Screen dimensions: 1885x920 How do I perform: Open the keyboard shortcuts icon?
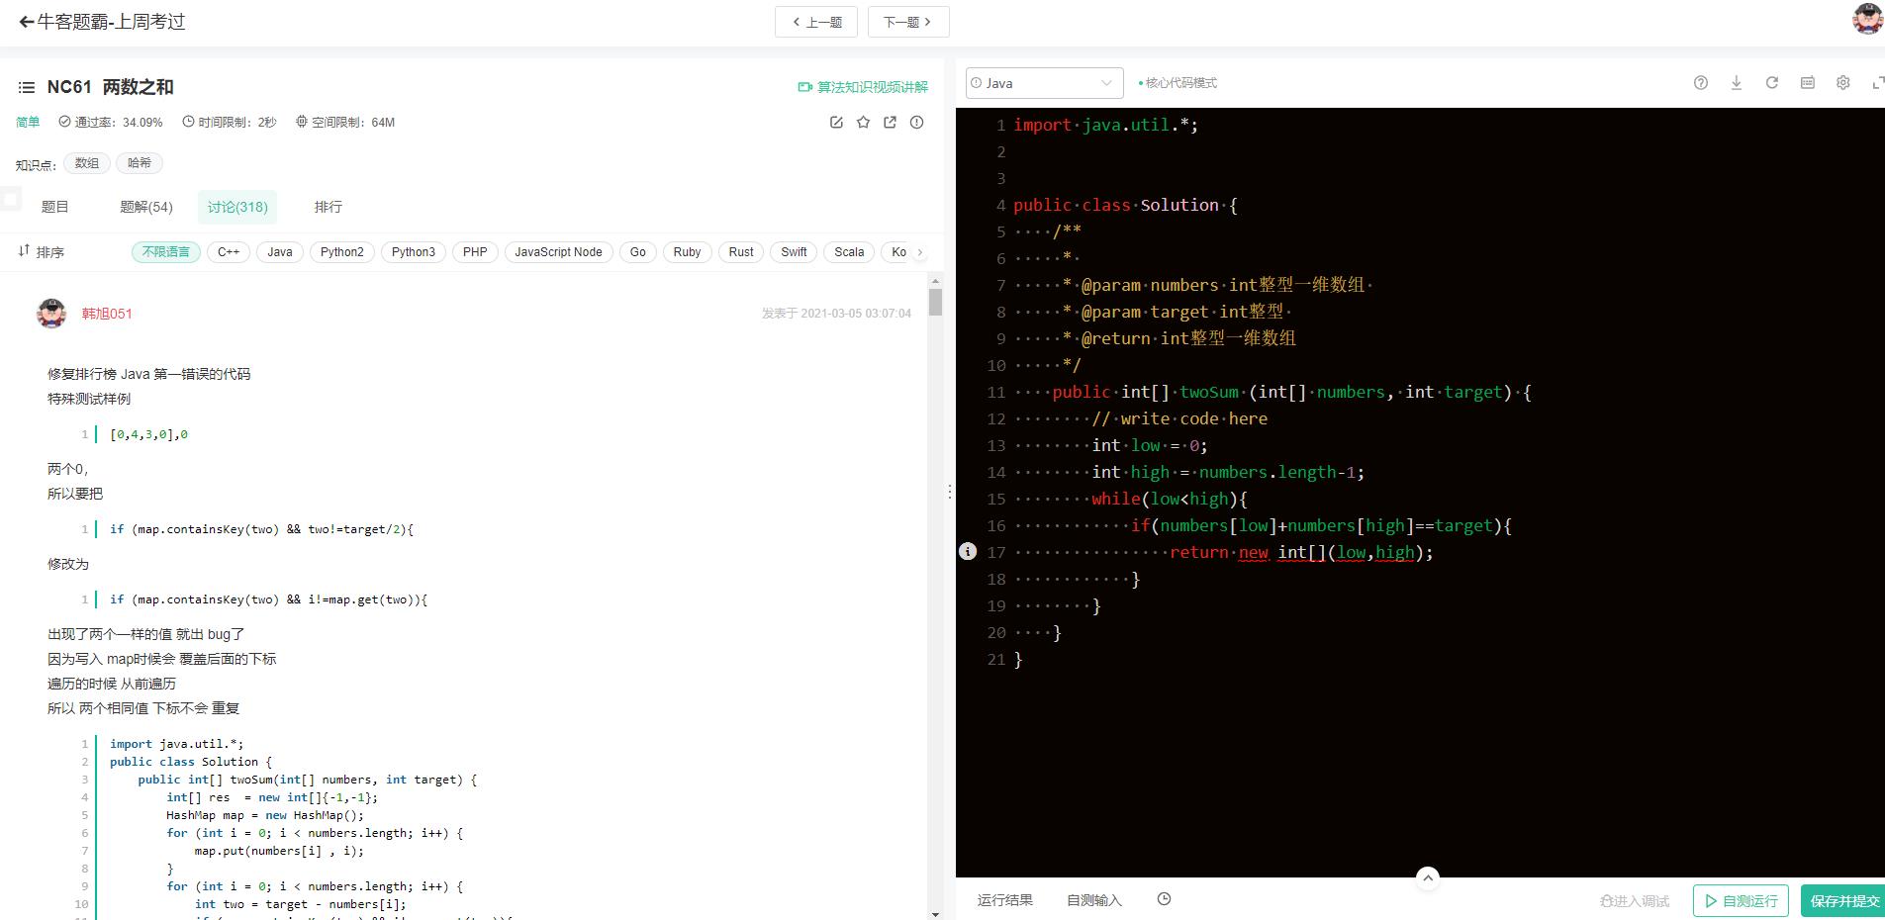pos(1807,83)
